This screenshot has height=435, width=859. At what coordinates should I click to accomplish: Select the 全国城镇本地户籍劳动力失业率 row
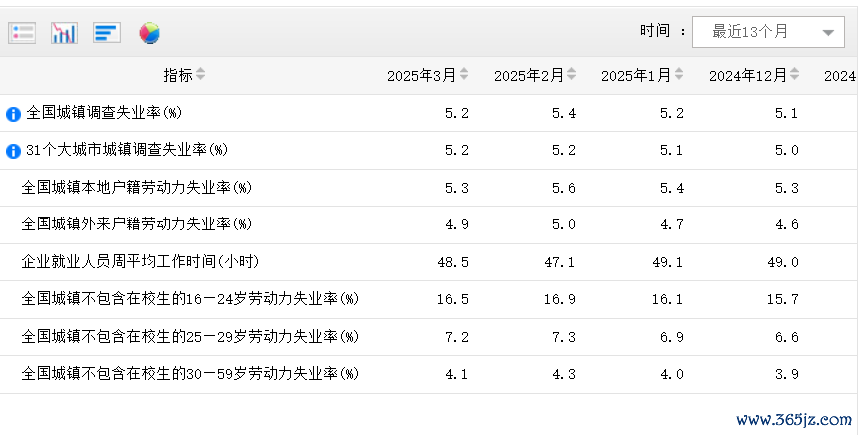click(136, 188)
